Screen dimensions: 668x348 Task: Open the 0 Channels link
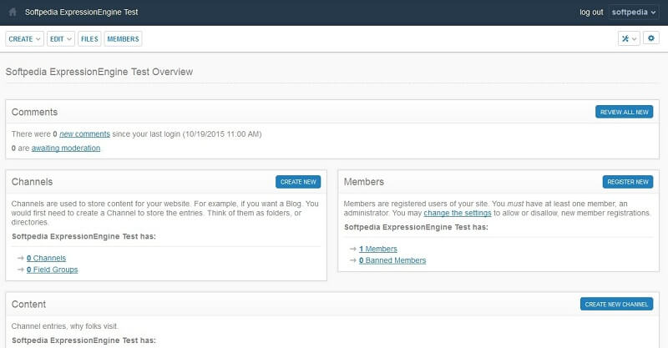coord(47,258)
